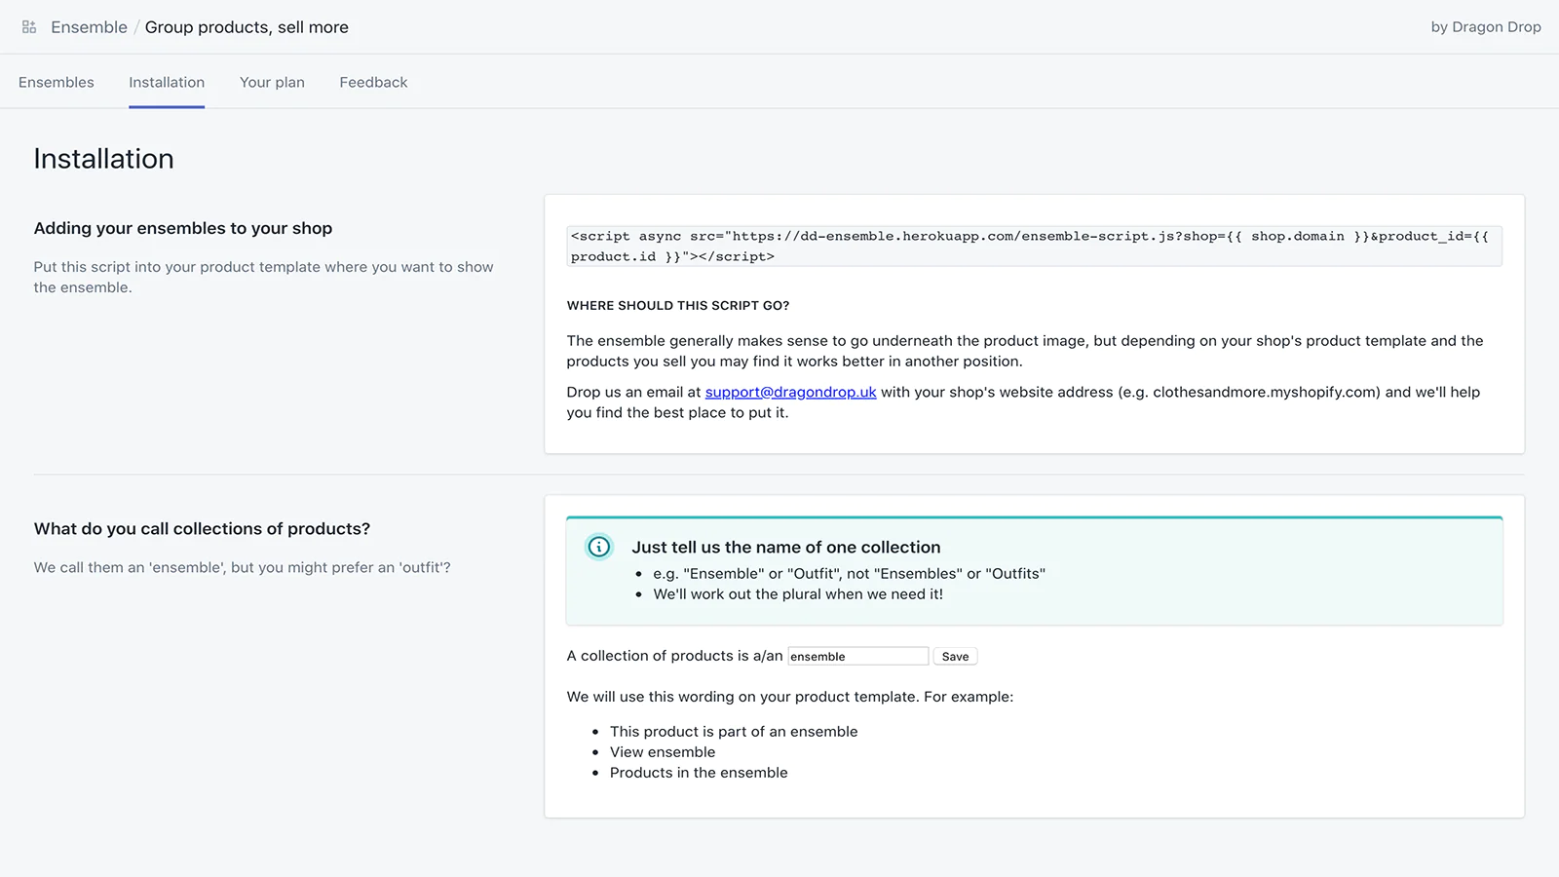Click the script code snippet box
The width and height of the screenshot is (1559, 877).
pyautogui.click(x=1034, y=247)
